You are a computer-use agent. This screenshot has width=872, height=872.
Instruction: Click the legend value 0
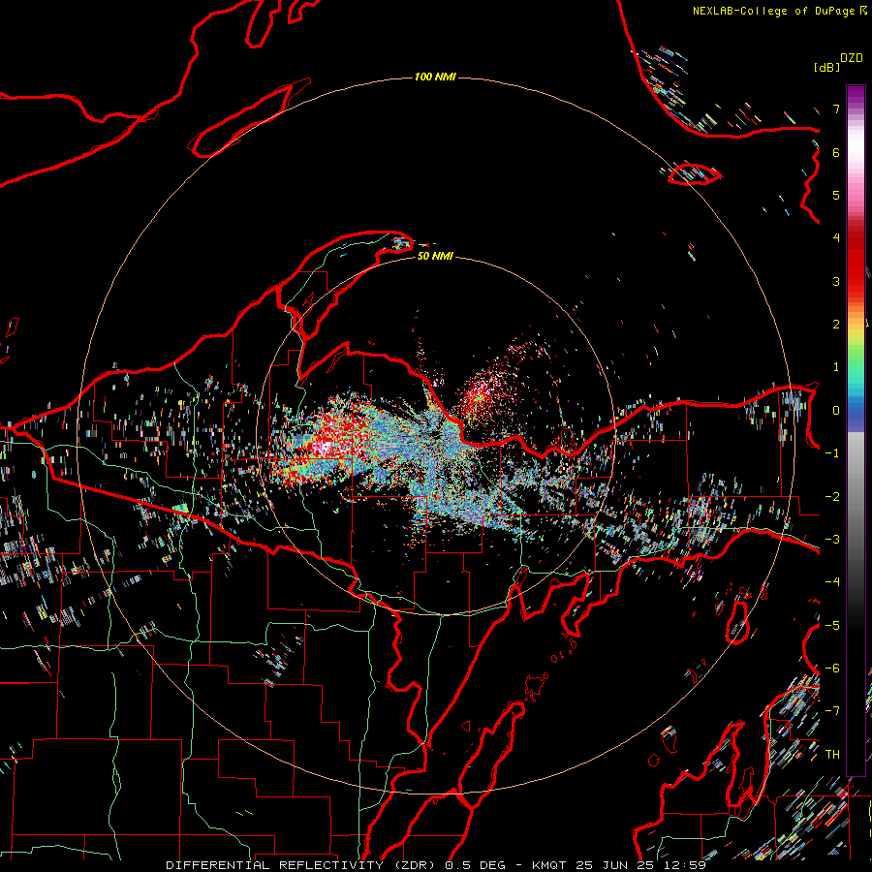pos(836,411)
